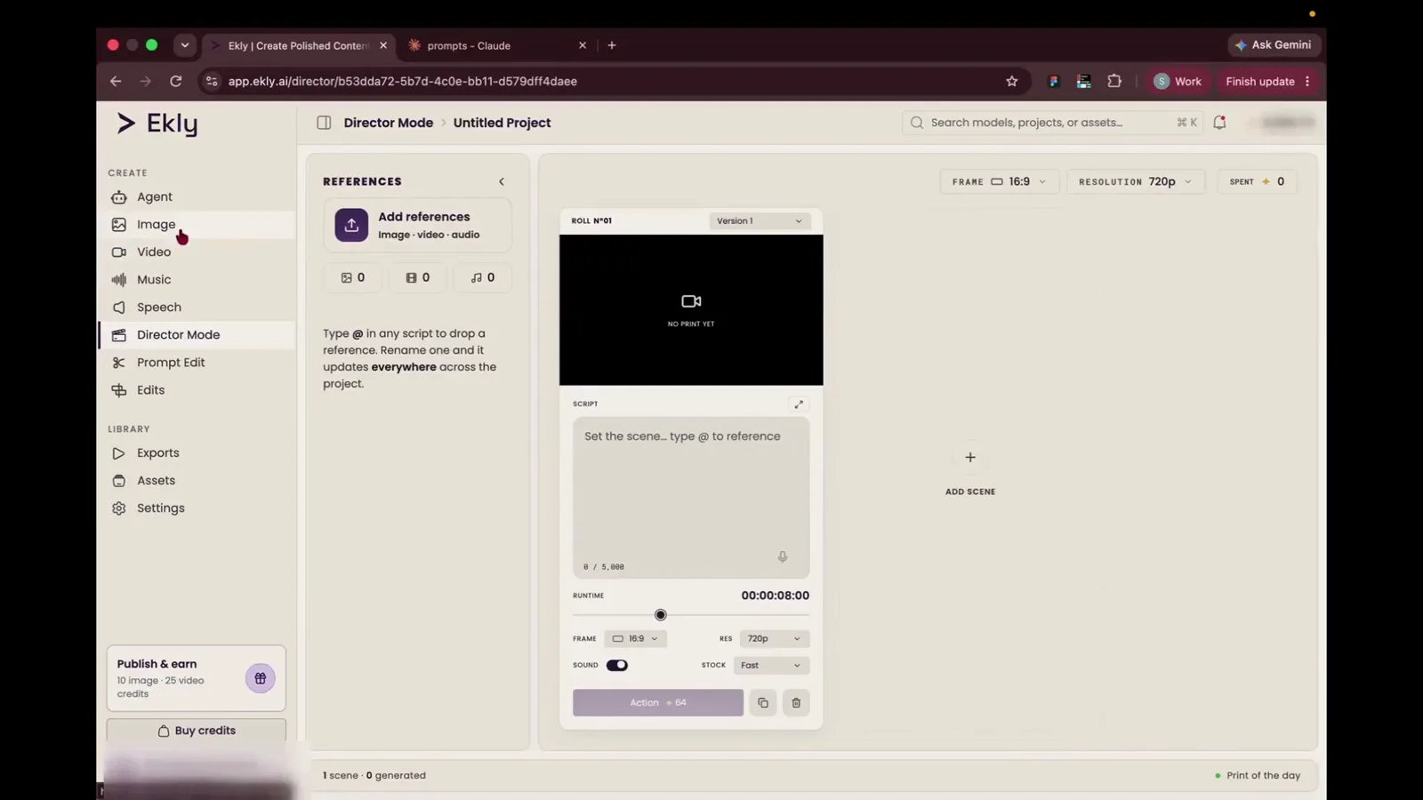Click the 00:00:08:00 runtime value
The width and height of the screenshot is (1423, 800).
point(776,596)
